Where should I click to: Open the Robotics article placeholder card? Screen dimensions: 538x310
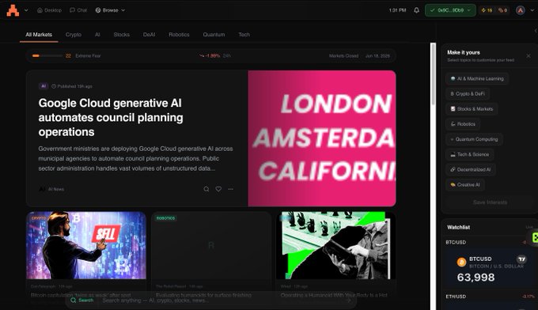[x=211, y=245]
